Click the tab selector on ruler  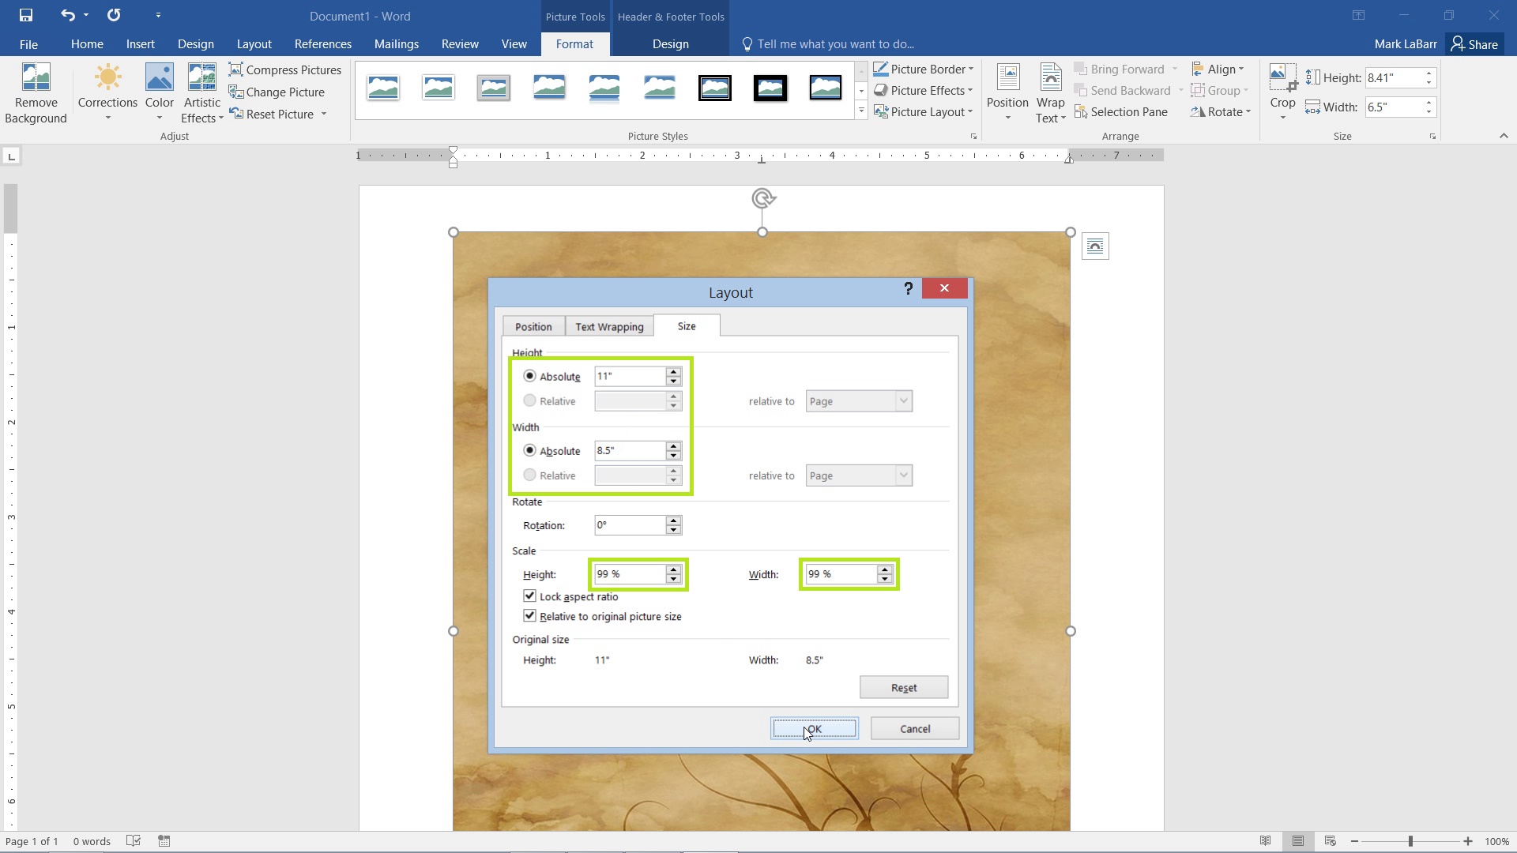tap(11, 156)
